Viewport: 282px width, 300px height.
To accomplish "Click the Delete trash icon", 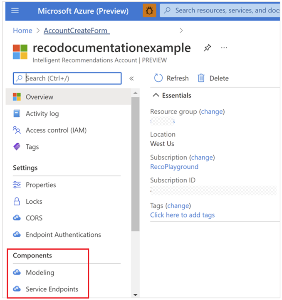I will coord(201,78).
